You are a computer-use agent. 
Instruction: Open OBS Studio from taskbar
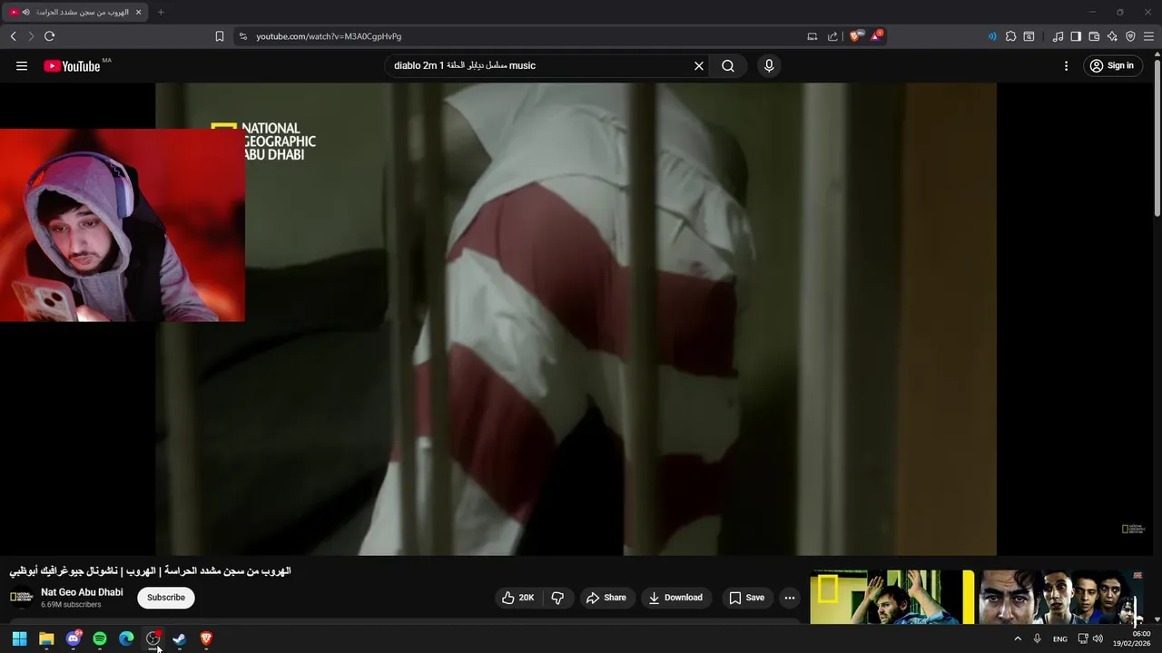click(x=153, y=638)
